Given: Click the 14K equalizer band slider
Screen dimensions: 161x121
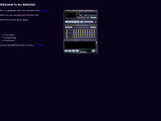Looking at the screenshot, I should click(92, 33).
